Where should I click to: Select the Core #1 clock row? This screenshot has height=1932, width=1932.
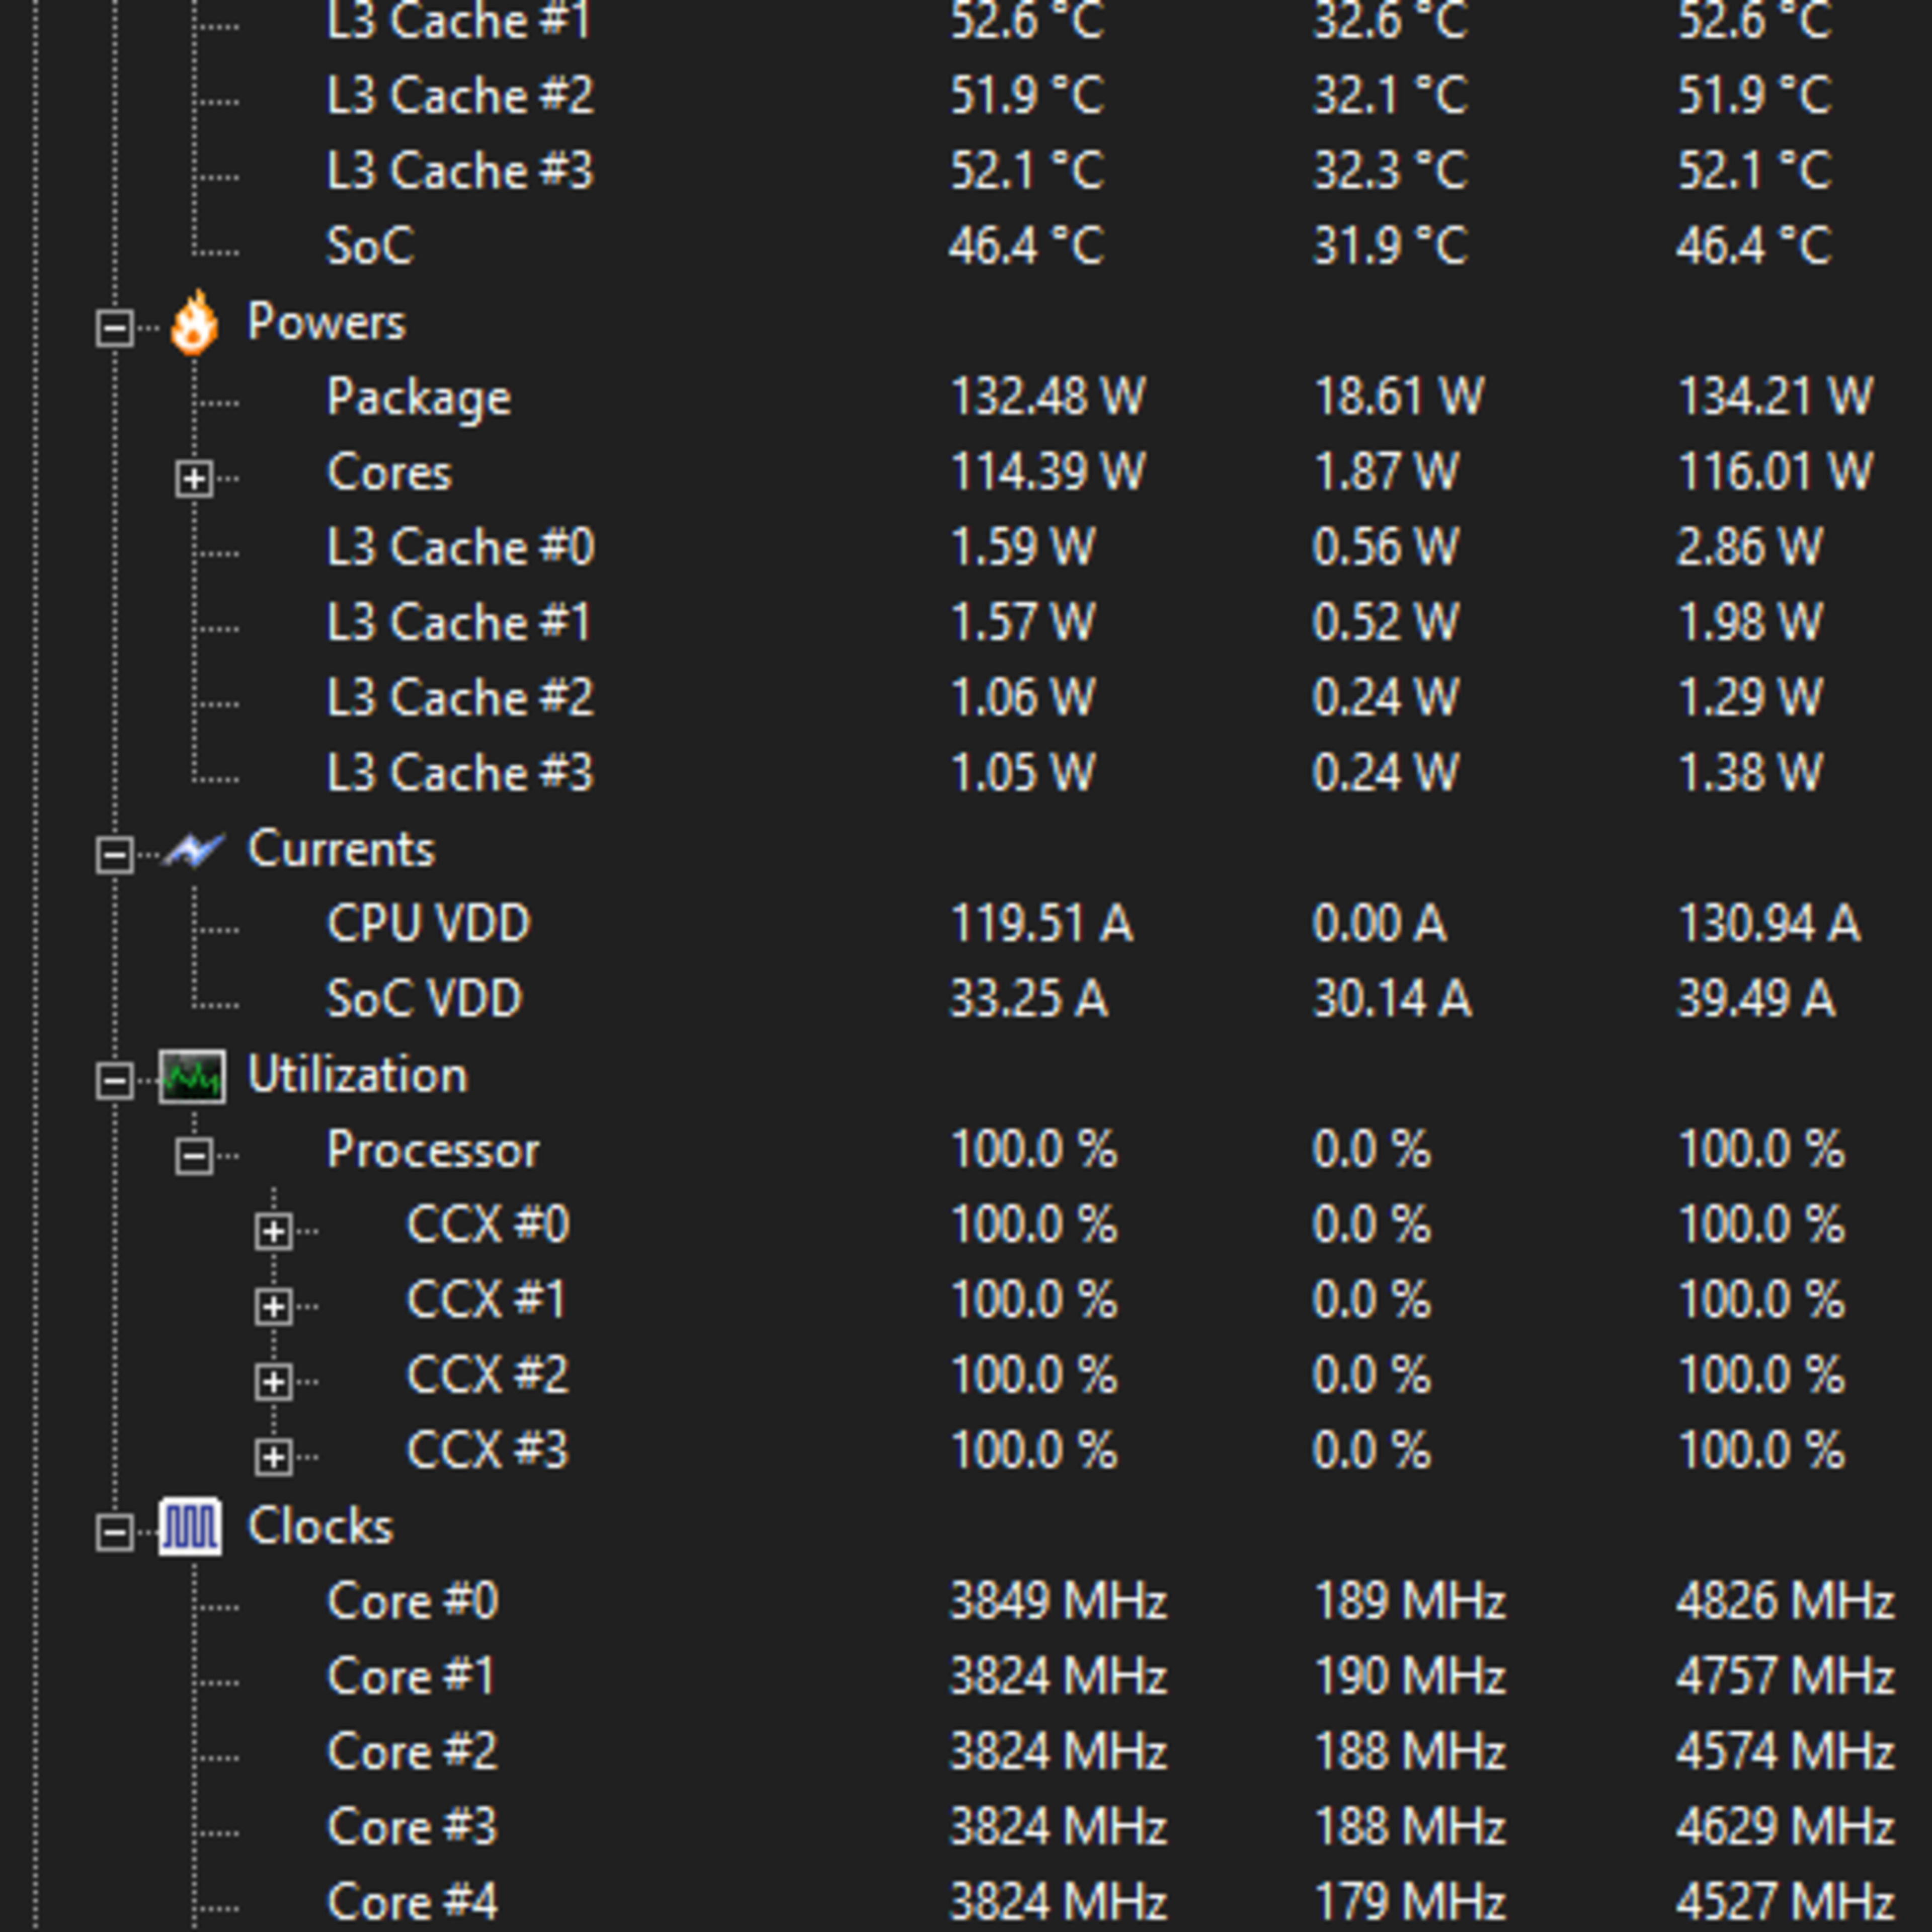point(411,1676)
